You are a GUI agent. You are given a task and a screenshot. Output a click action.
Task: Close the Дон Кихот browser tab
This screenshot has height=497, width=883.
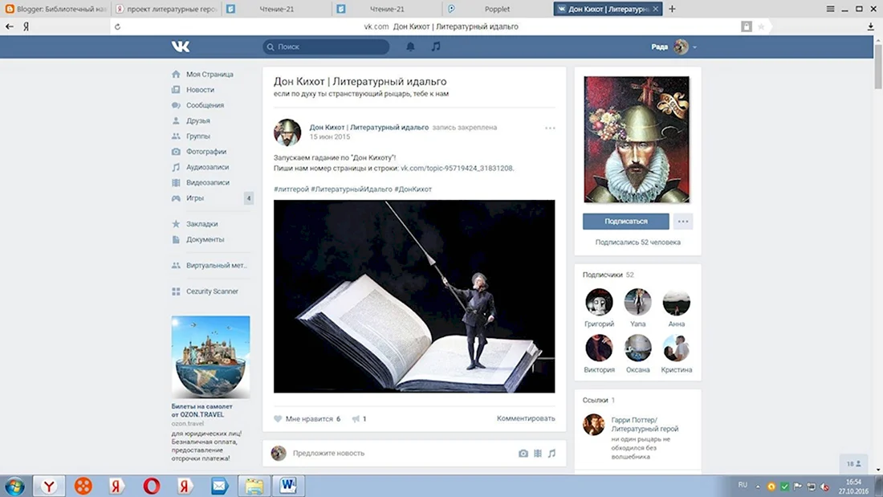[x=656, y=9]
